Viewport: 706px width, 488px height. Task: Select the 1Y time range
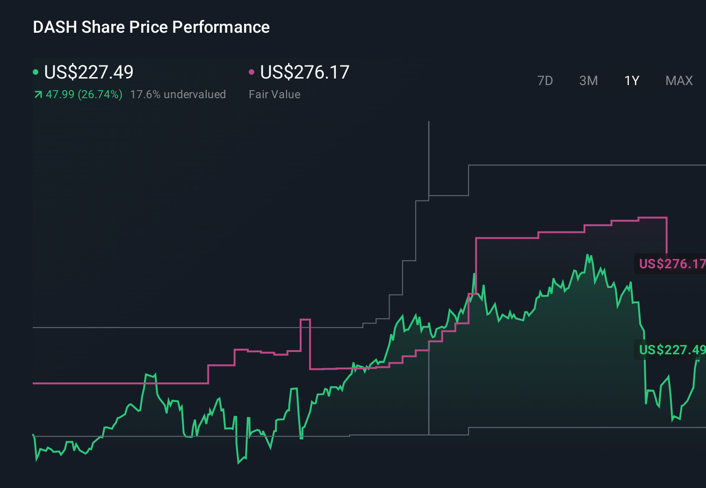click(631, 80)
